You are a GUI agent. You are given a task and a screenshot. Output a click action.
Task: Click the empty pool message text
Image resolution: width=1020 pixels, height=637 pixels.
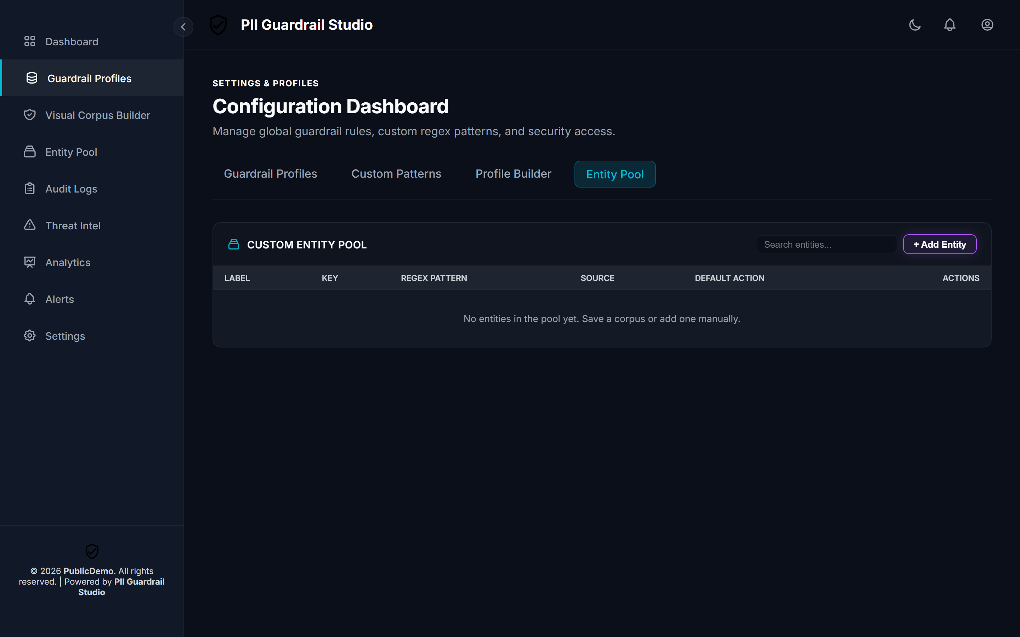[601, 319]
